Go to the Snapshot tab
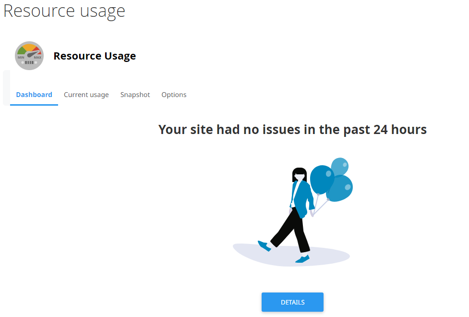Screen dimensions: 469x317 coord(135,95)
